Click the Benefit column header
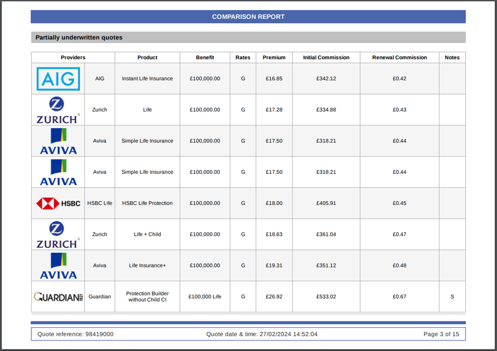The image size is (497, 351). coord(205,58)
